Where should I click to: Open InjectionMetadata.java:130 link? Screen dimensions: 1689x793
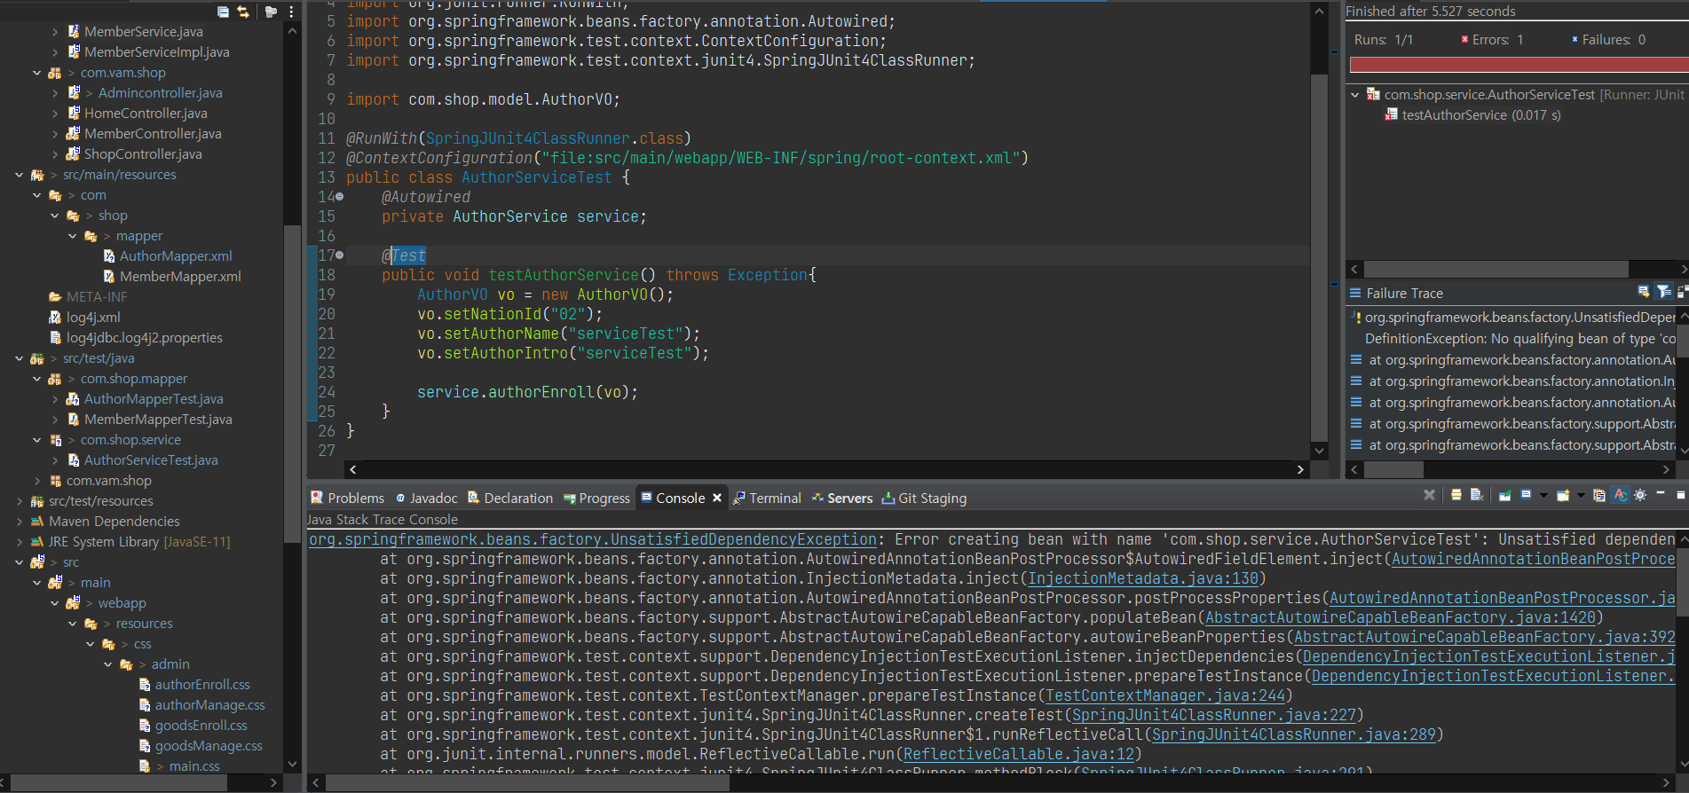[1143, 578]
